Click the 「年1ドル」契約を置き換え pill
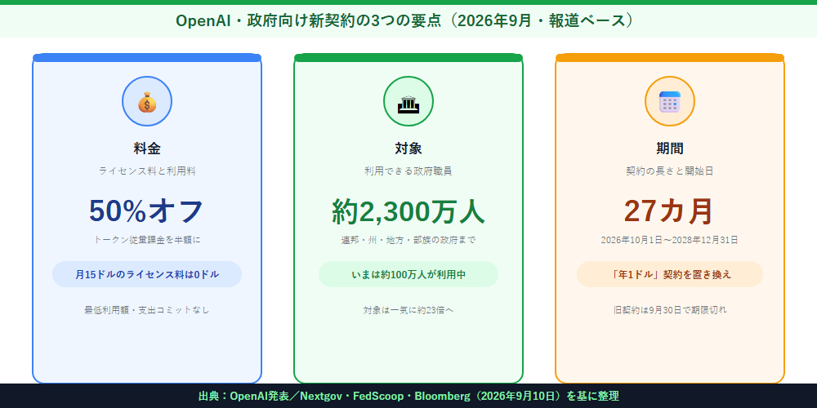 (670, 274)
